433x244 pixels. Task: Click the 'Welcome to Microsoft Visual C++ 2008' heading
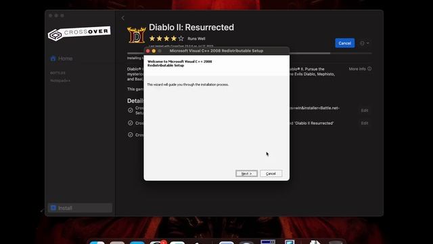coord(180,63)
